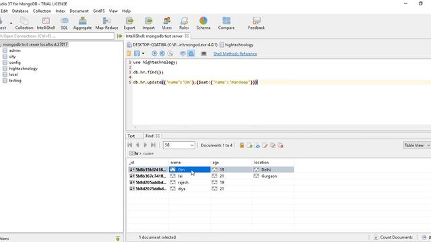Viewport: 431px width, 242px height.
Task: Click the second run icon in IntelliShell toolbar
Action: [162, 54]
